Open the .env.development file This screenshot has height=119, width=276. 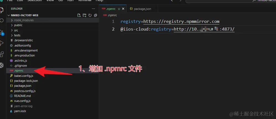pos(53,50)
